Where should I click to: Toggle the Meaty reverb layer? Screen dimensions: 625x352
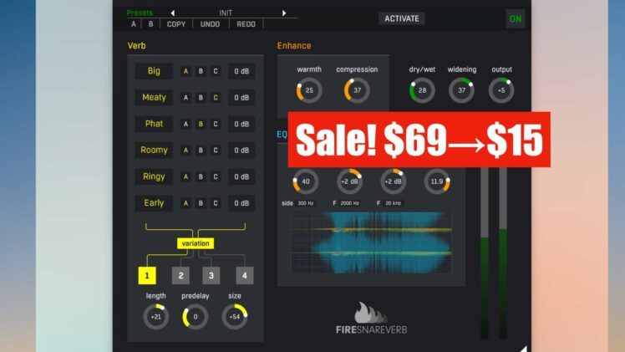154,98
